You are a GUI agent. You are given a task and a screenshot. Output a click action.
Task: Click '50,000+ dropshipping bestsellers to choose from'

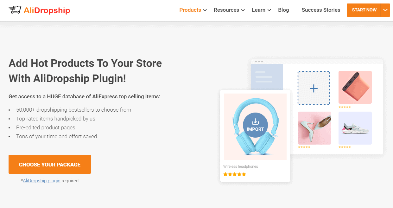pos(74,110)
